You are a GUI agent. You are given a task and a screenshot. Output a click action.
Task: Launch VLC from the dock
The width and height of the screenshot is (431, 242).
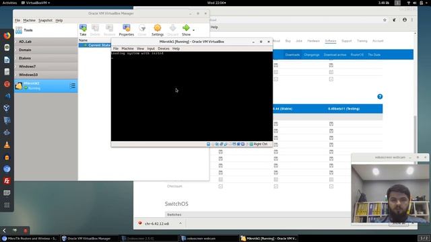[x=7, y=145]
